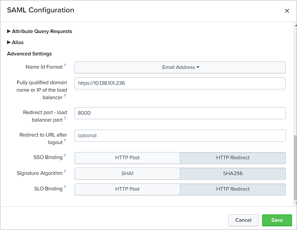Choose SHA256 signature algorithm

click(233, 174)
